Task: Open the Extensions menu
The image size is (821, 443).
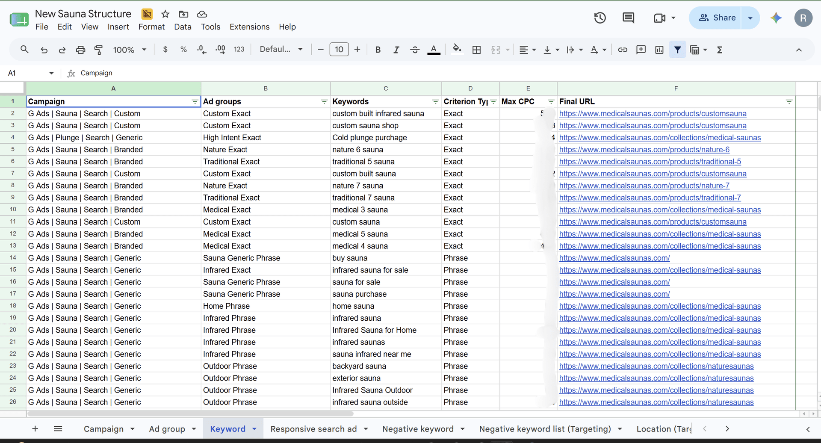Action: [249, 27]
